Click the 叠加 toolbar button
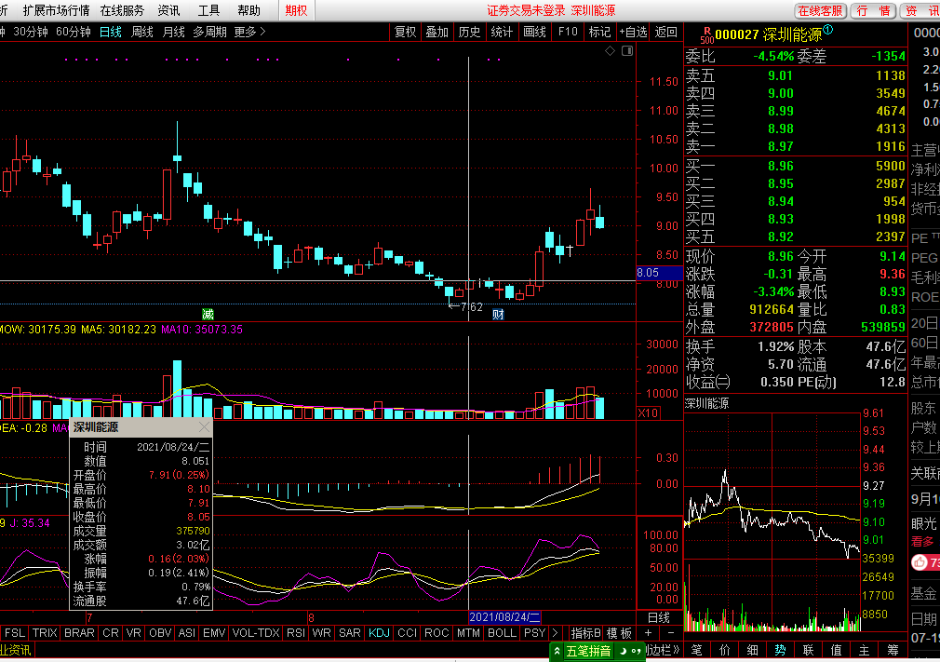Viewport: 940px width, 662px height. (x=437, y=32)
